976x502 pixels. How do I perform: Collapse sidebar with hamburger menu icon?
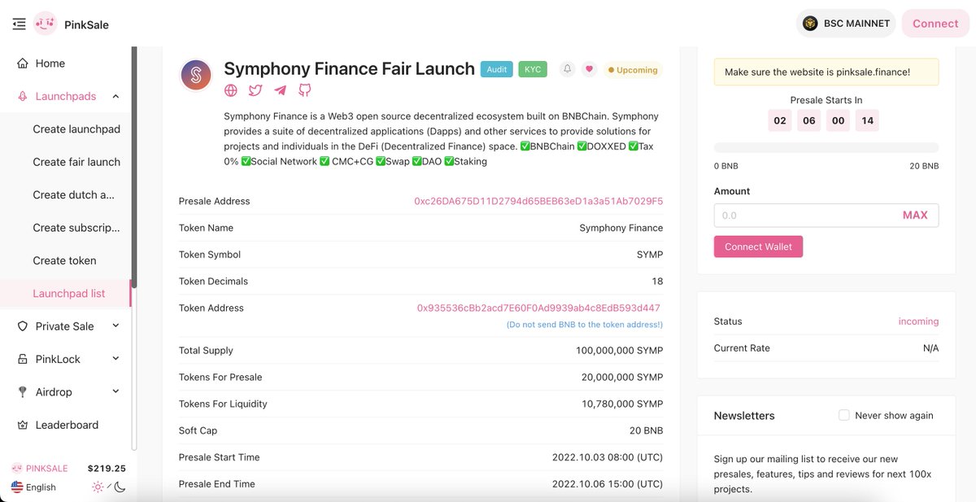pyautogui.click(x=20, y=24)
